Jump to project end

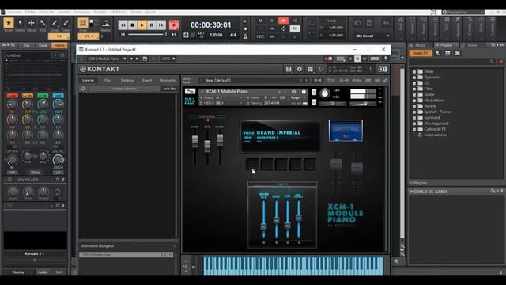point(174,34)
